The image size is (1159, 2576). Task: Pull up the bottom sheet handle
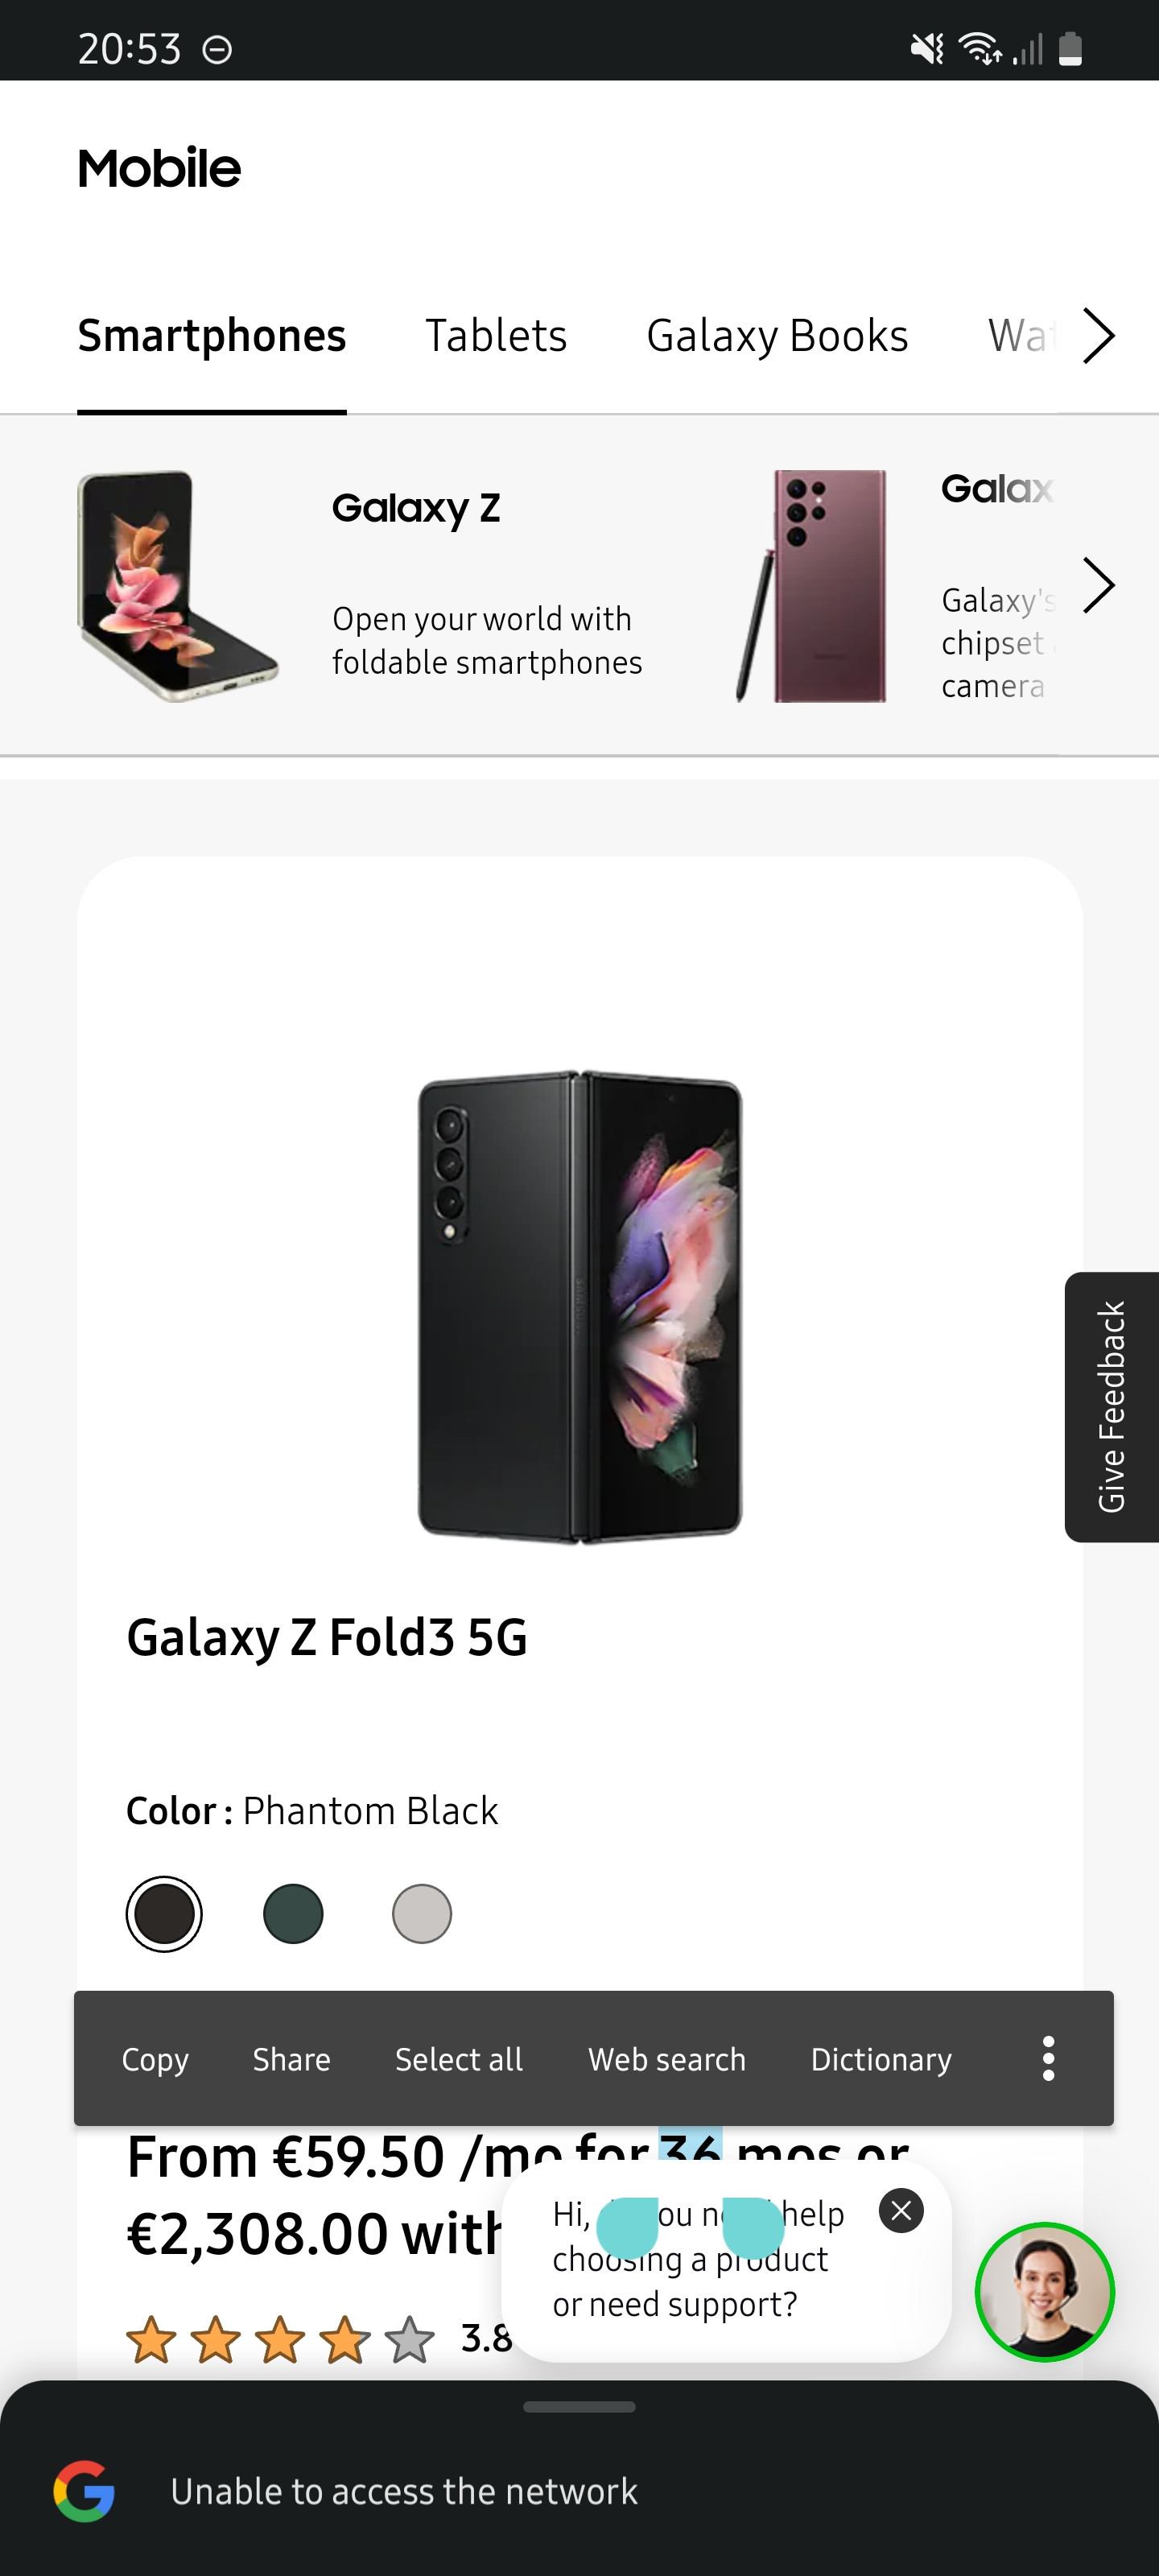click(579, 2407)
